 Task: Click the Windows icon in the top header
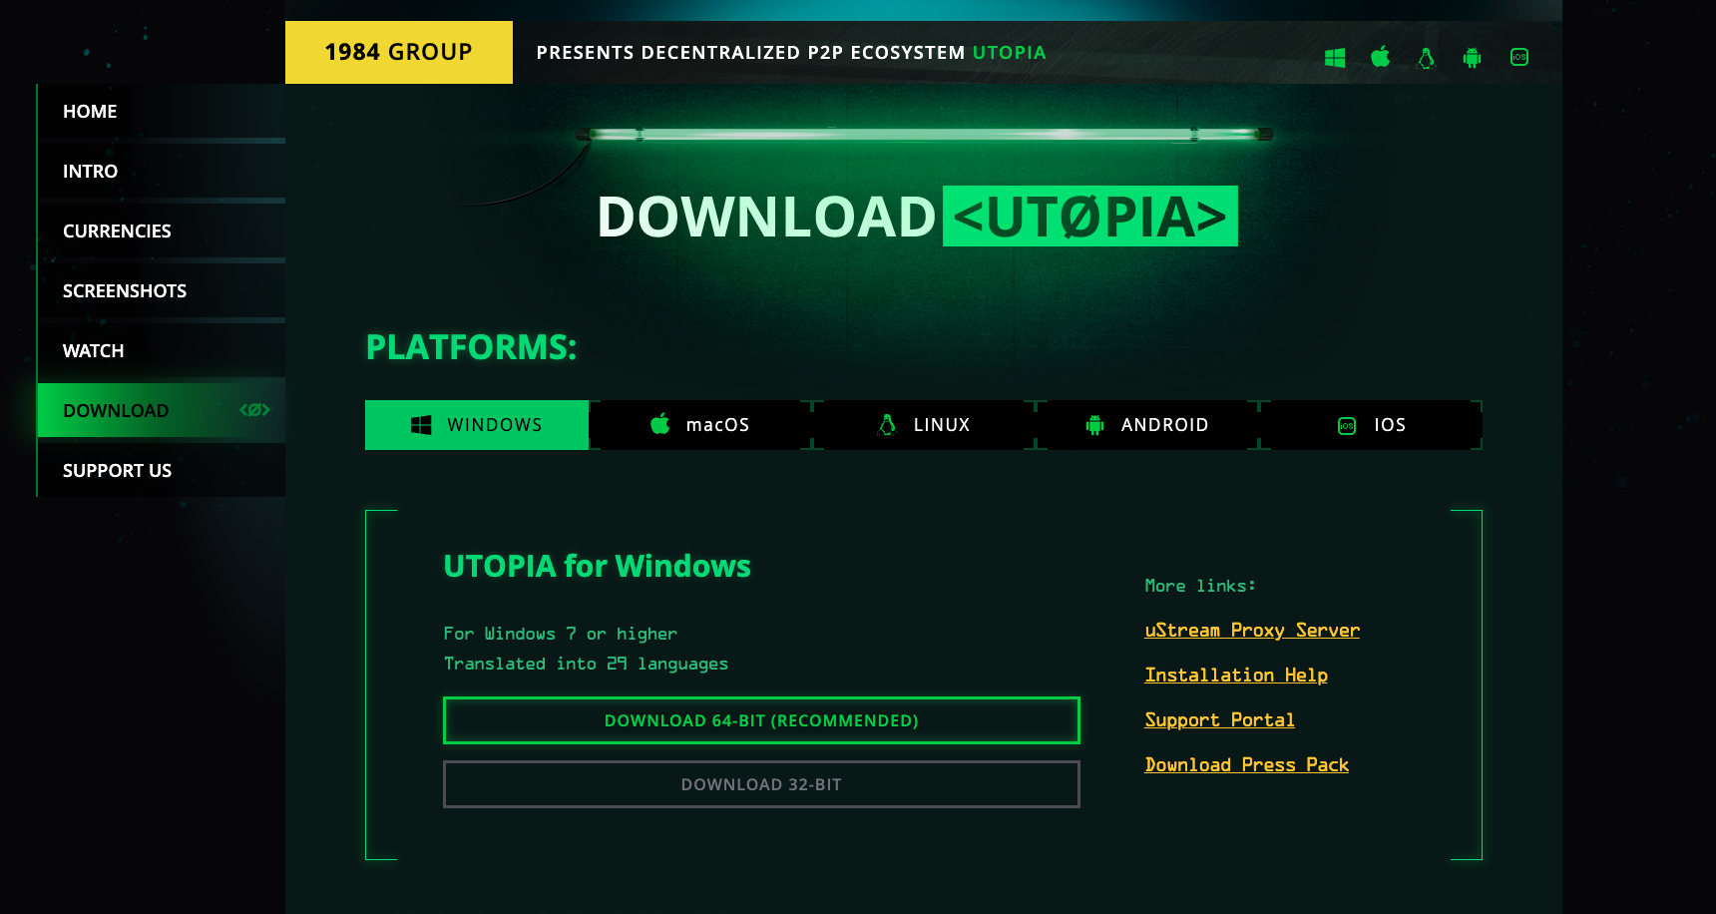(x=1335, y=58)
